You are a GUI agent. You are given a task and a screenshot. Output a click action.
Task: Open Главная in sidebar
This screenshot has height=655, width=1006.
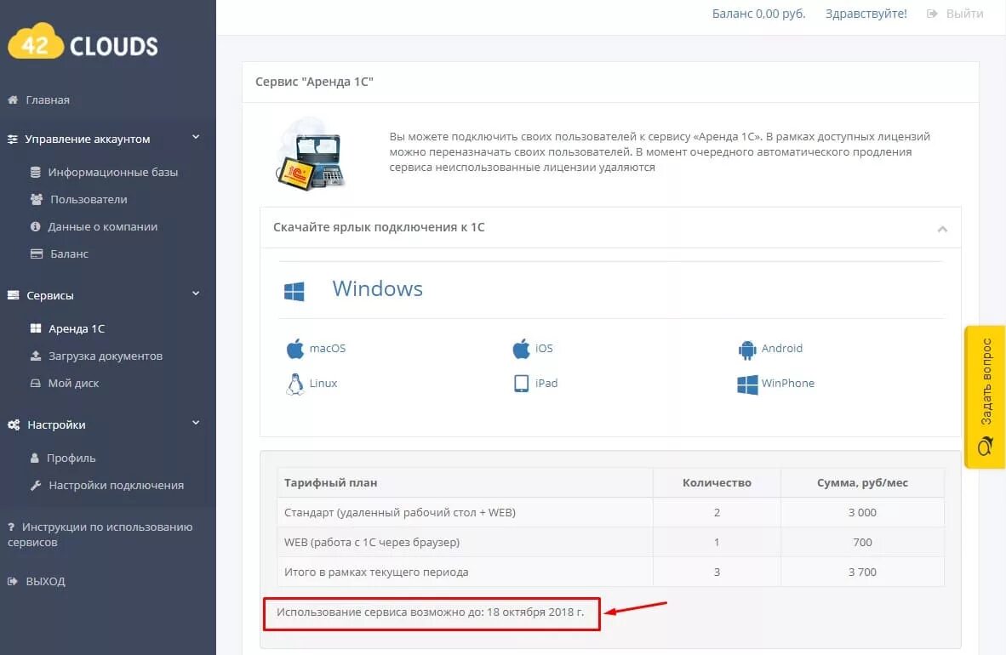point(48,100)
